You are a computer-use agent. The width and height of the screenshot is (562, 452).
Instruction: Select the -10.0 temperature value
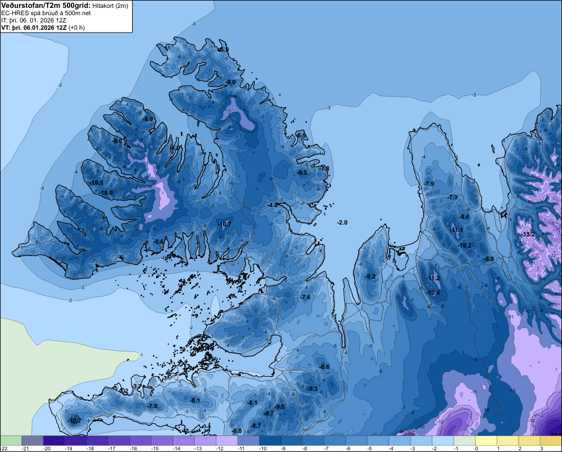coord(106,193)
